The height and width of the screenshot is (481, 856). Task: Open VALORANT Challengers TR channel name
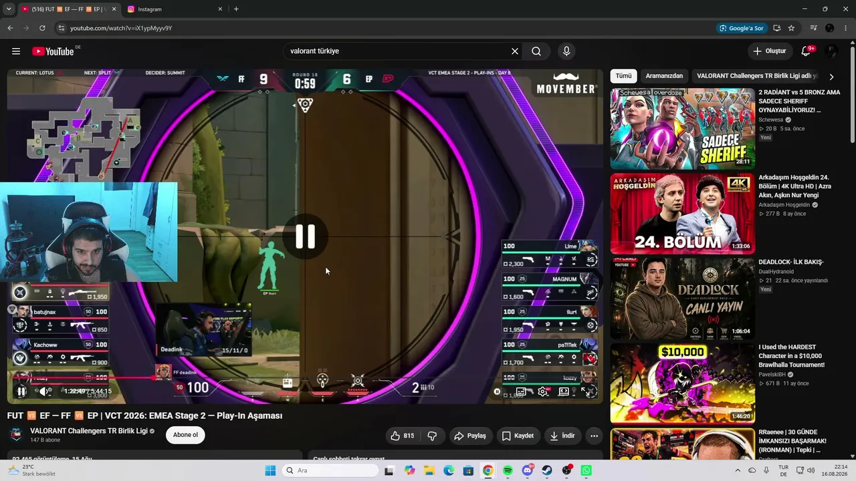coord(89,431)
